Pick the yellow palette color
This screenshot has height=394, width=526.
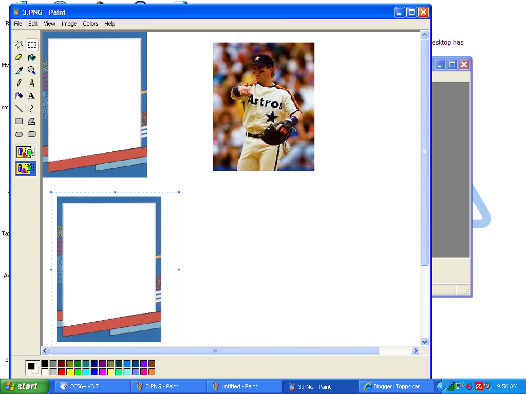coord(69,371)
